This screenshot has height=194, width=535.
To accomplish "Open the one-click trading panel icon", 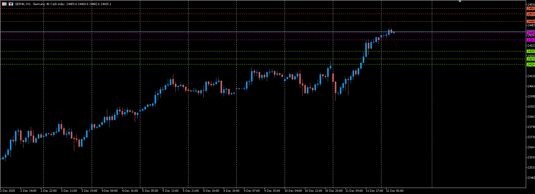I will [11, 4].
